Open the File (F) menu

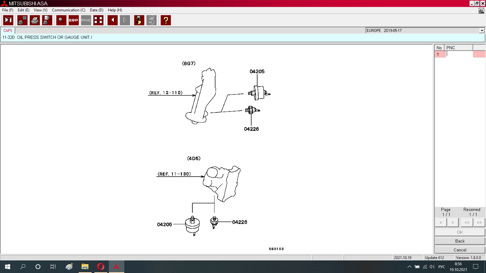click(8, 10)
